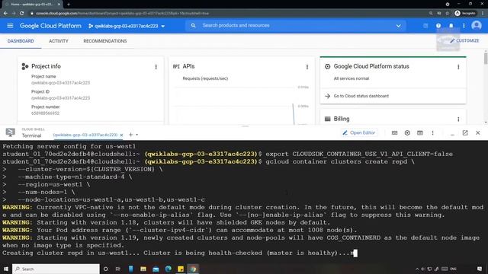Viewport: 488px width, 274px height.
Task: Expand the new session dropdown arrow
Action: pyautogui.click(x=137, y=135)
